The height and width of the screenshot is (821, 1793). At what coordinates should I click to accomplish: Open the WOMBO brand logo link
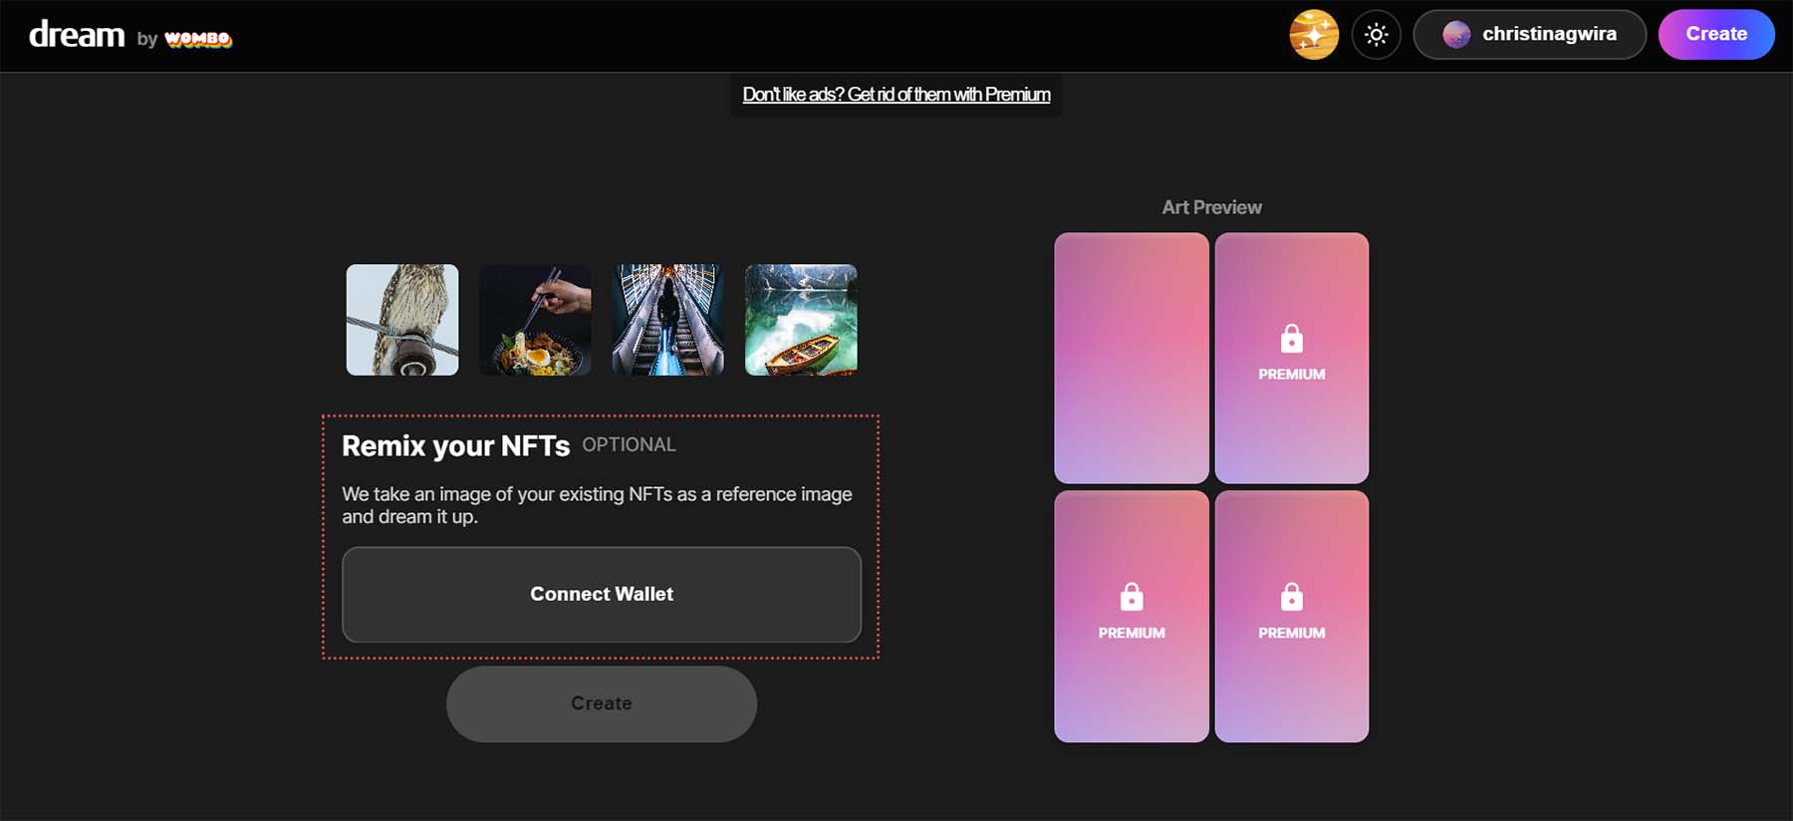click(198, 39)
